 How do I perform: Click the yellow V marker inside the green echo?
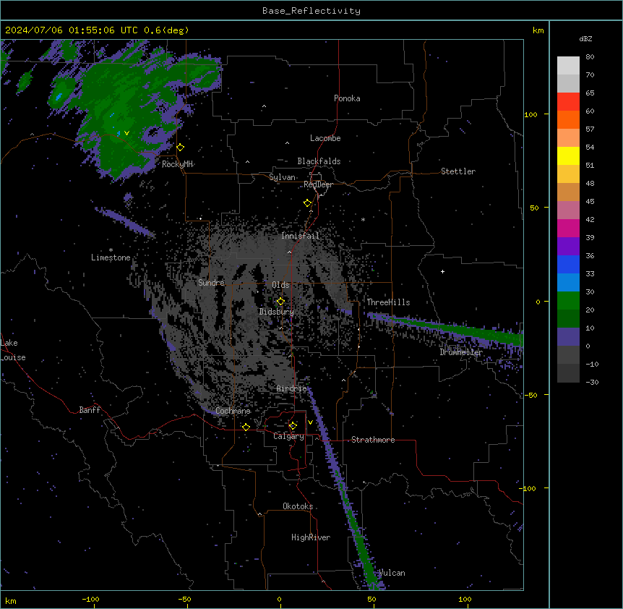tap(126, 133)
